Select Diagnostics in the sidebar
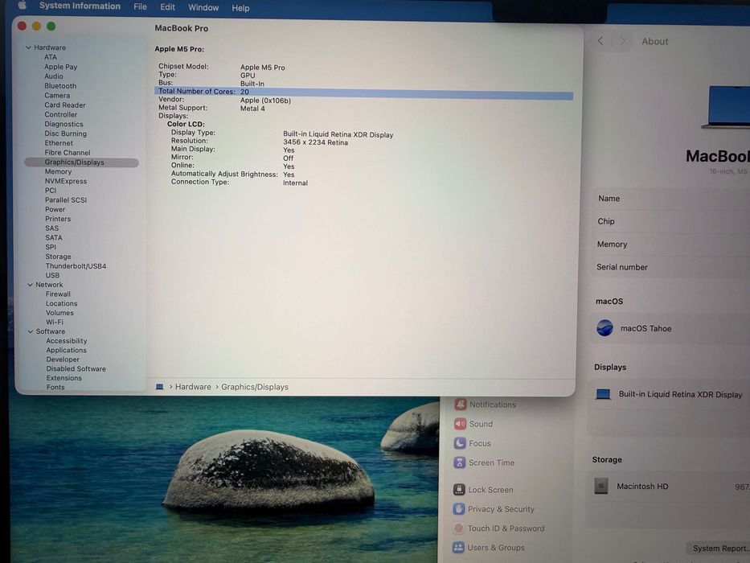Screen dimensions: 750x563 (x=64, y=124)
